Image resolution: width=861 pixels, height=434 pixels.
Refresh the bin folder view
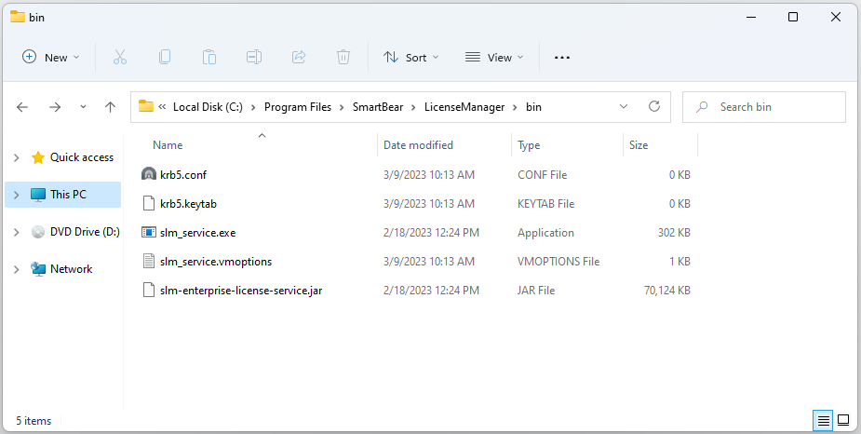(654, 106)
